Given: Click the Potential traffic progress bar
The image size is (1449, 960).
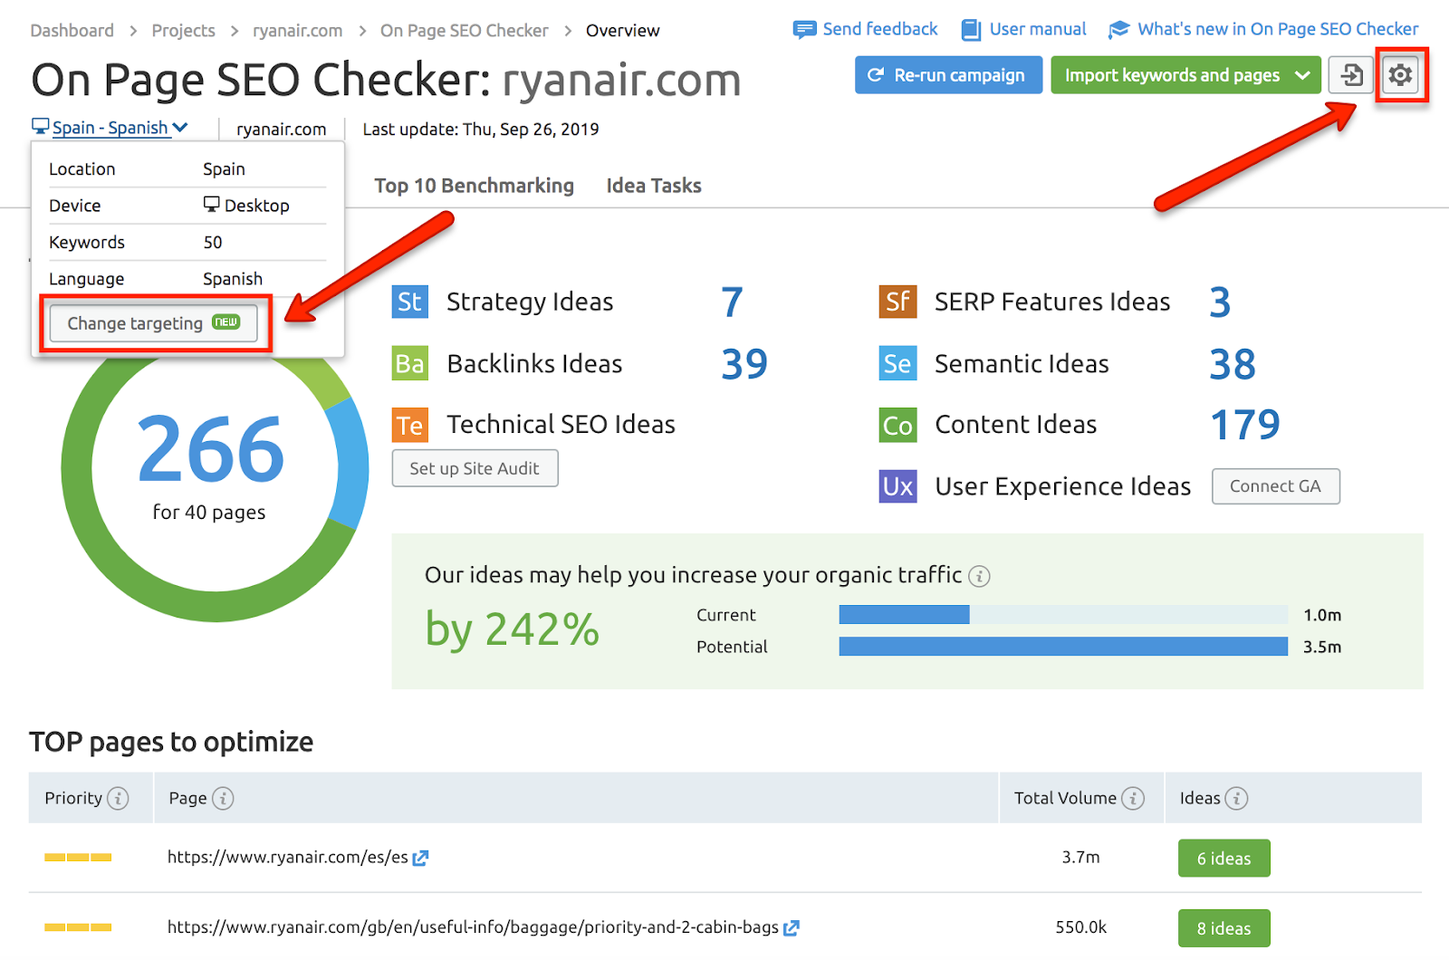Looking at the screenshot, I should point(1063,647).
